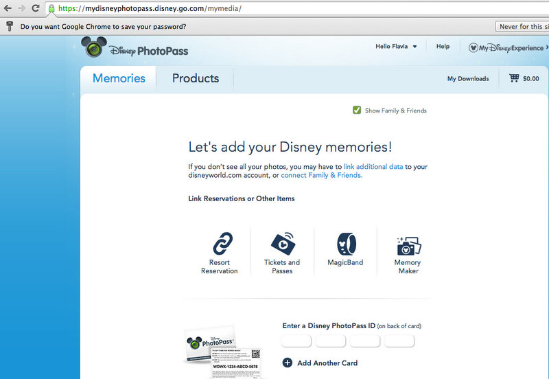
Task: Uncheck Show Family & Friends checkbox
Action: [x=357, y=111]
